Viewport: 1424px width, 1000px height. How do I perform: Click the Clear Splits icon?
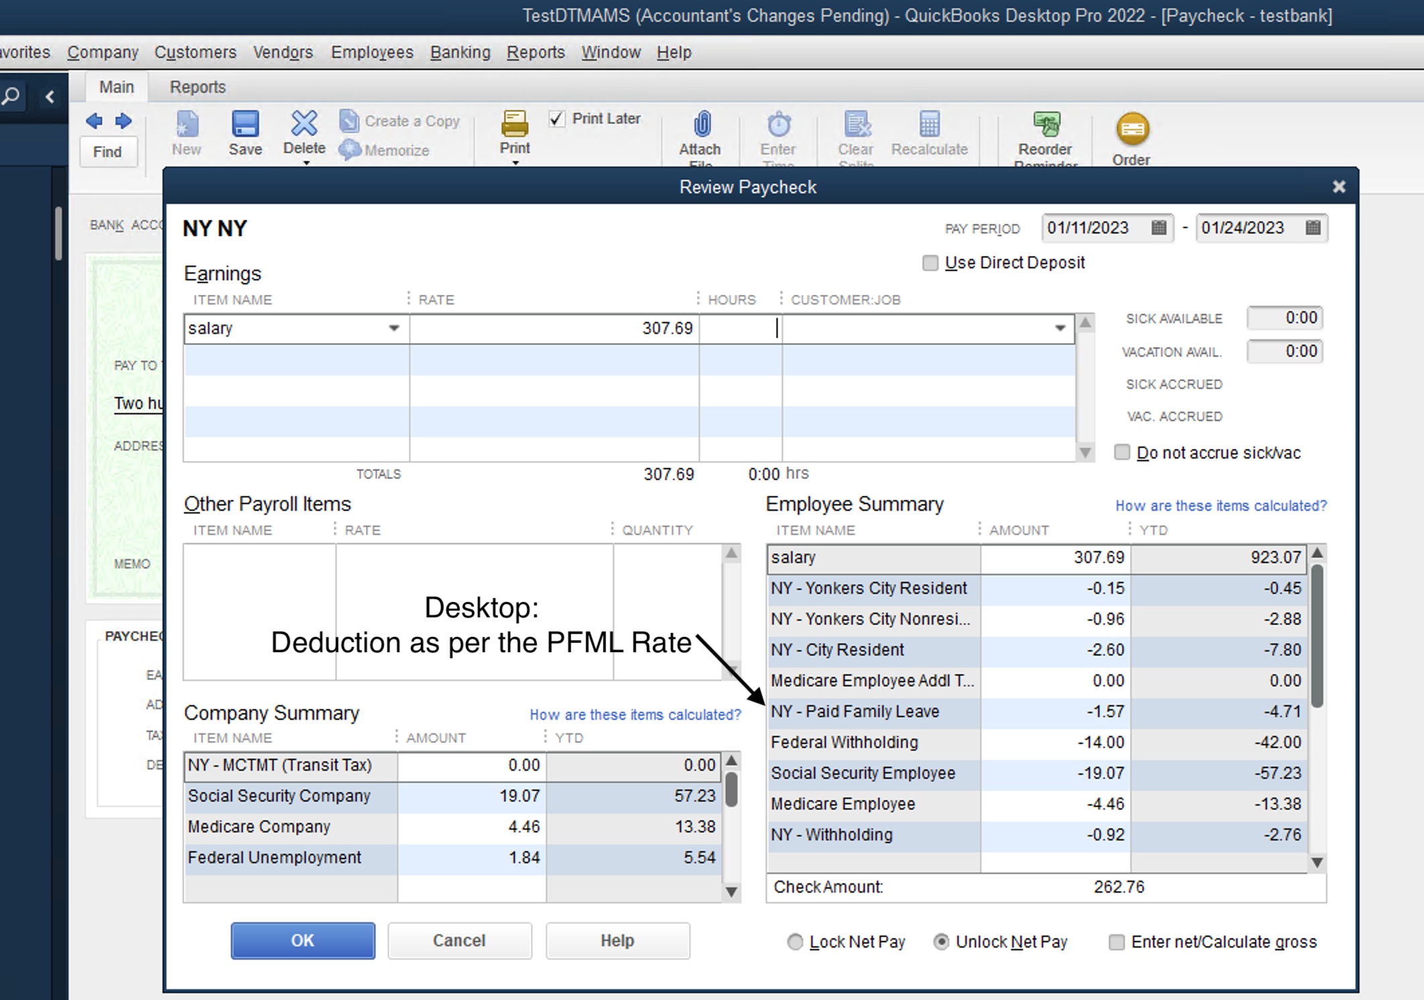(x=857, y=125)
